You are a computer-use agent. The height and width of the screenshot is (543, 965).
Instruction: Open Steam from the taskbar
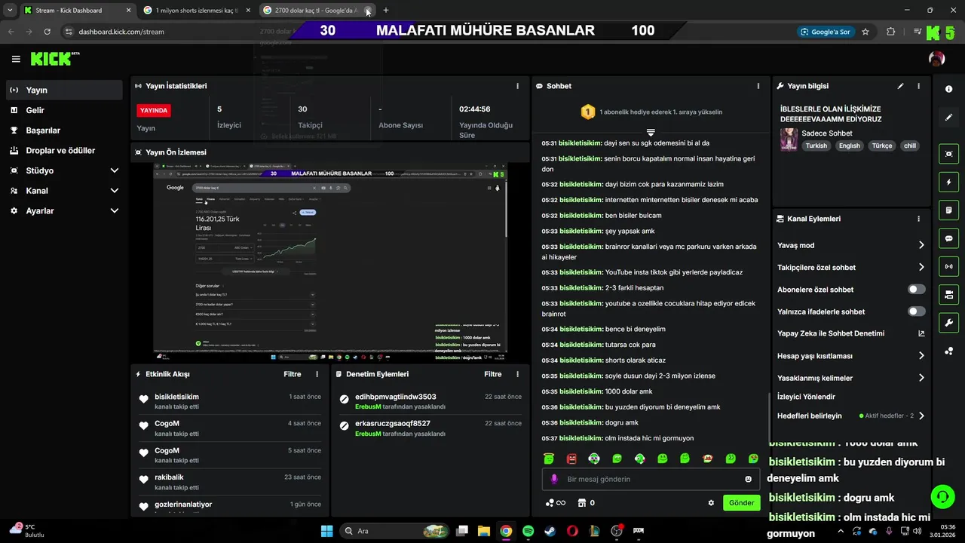tap(550, 531)
